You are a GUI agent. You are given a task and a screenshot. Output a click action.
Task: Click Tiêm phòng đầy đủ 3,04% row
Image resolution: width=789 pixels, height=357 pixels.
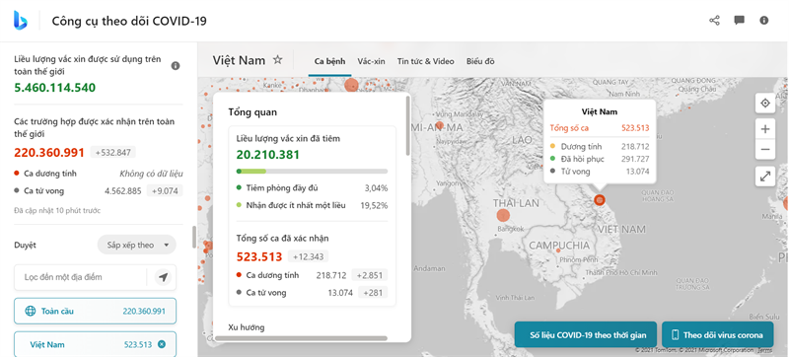[312, 188]
